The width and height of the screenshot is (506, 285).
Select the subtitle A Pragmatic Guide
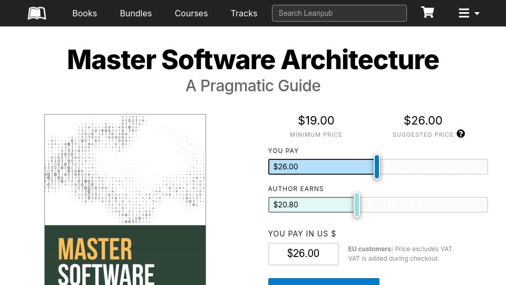[x=253, y=86]
